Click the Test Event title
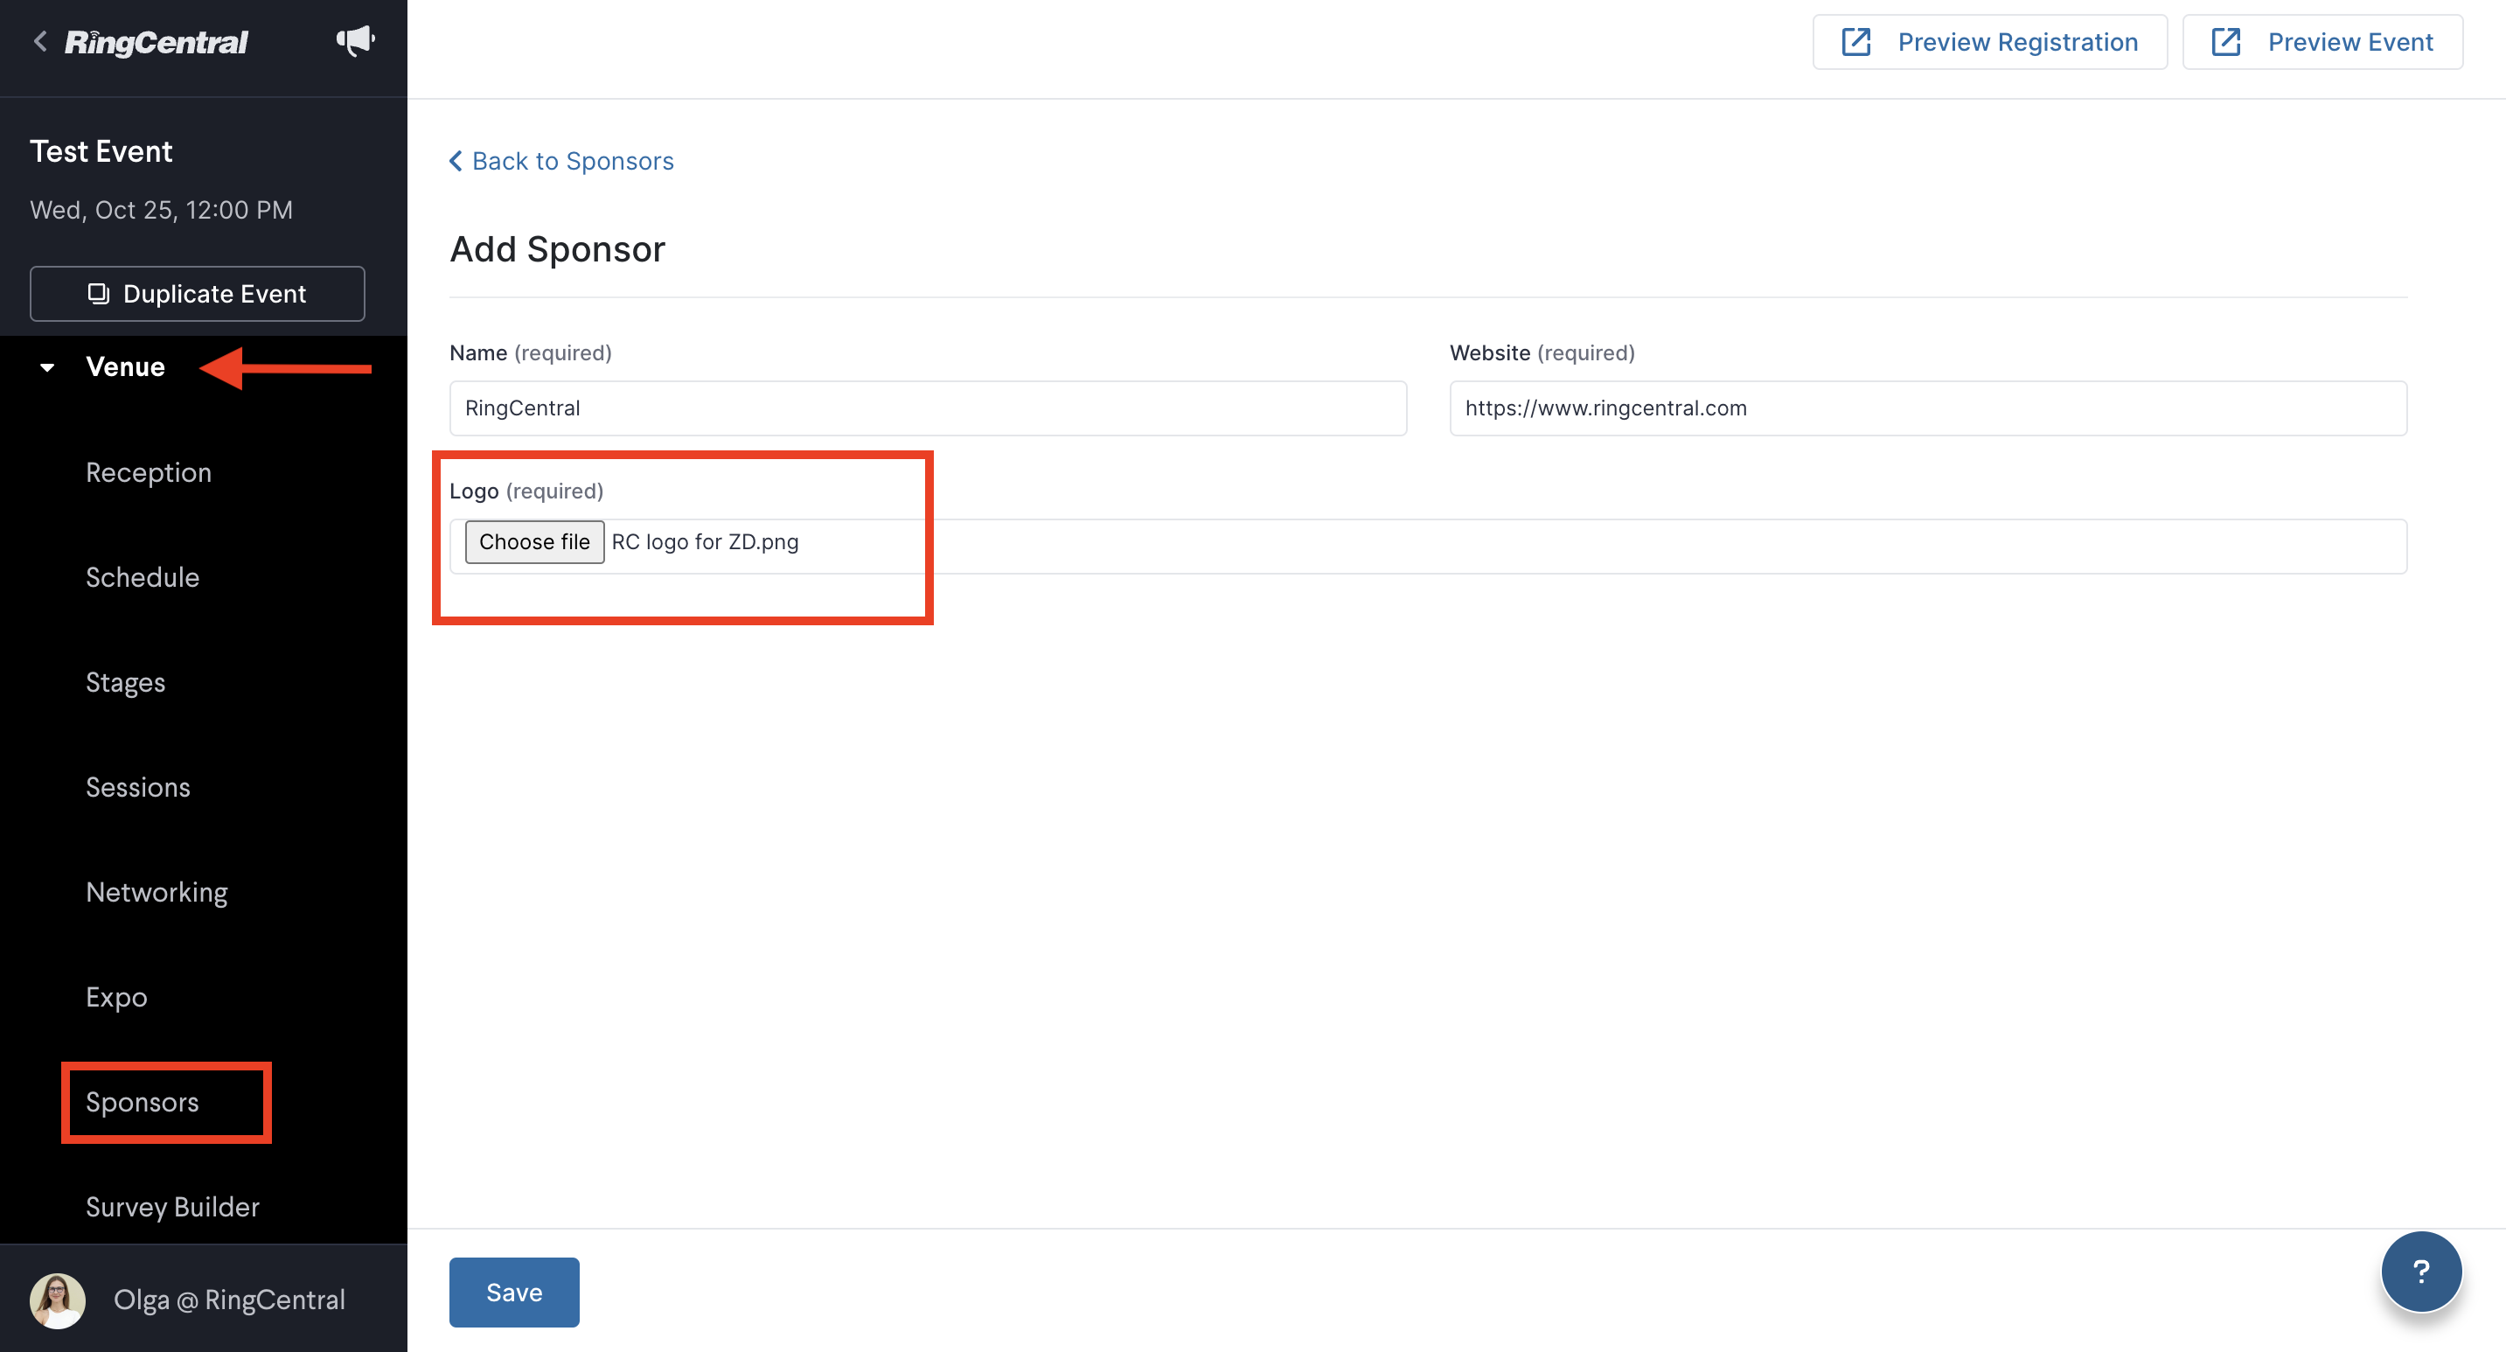The image size is (2506, 1352). pyautogui.click(x=101, y=152)
